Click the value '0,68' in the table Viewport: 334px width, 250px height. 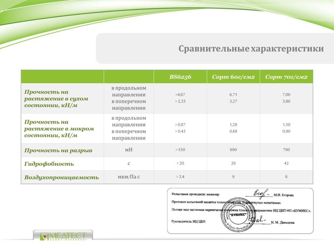(x=233, y=131)
